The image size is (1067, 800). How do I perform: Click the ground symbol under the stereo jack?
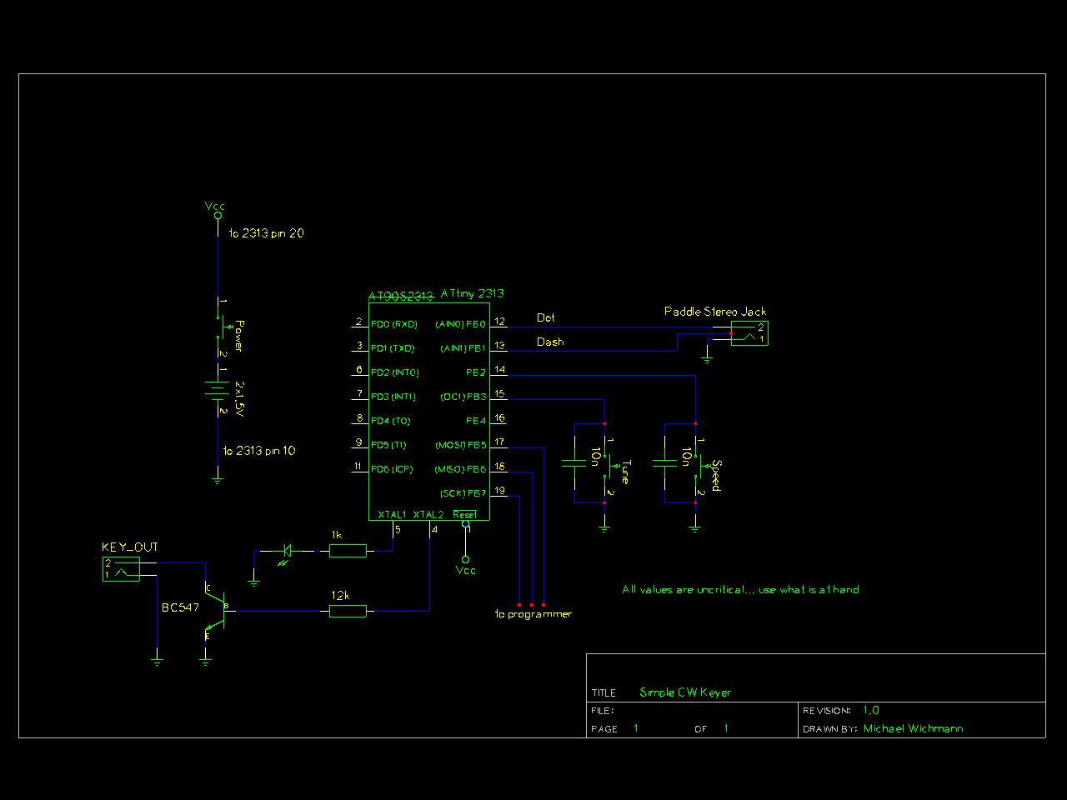coord(707,358)
